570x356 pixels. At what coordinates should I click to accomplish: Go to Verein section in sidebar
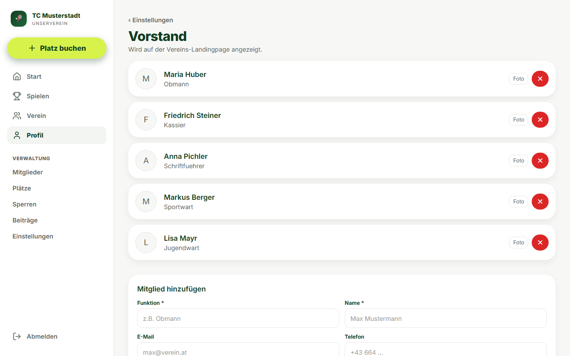57,116
